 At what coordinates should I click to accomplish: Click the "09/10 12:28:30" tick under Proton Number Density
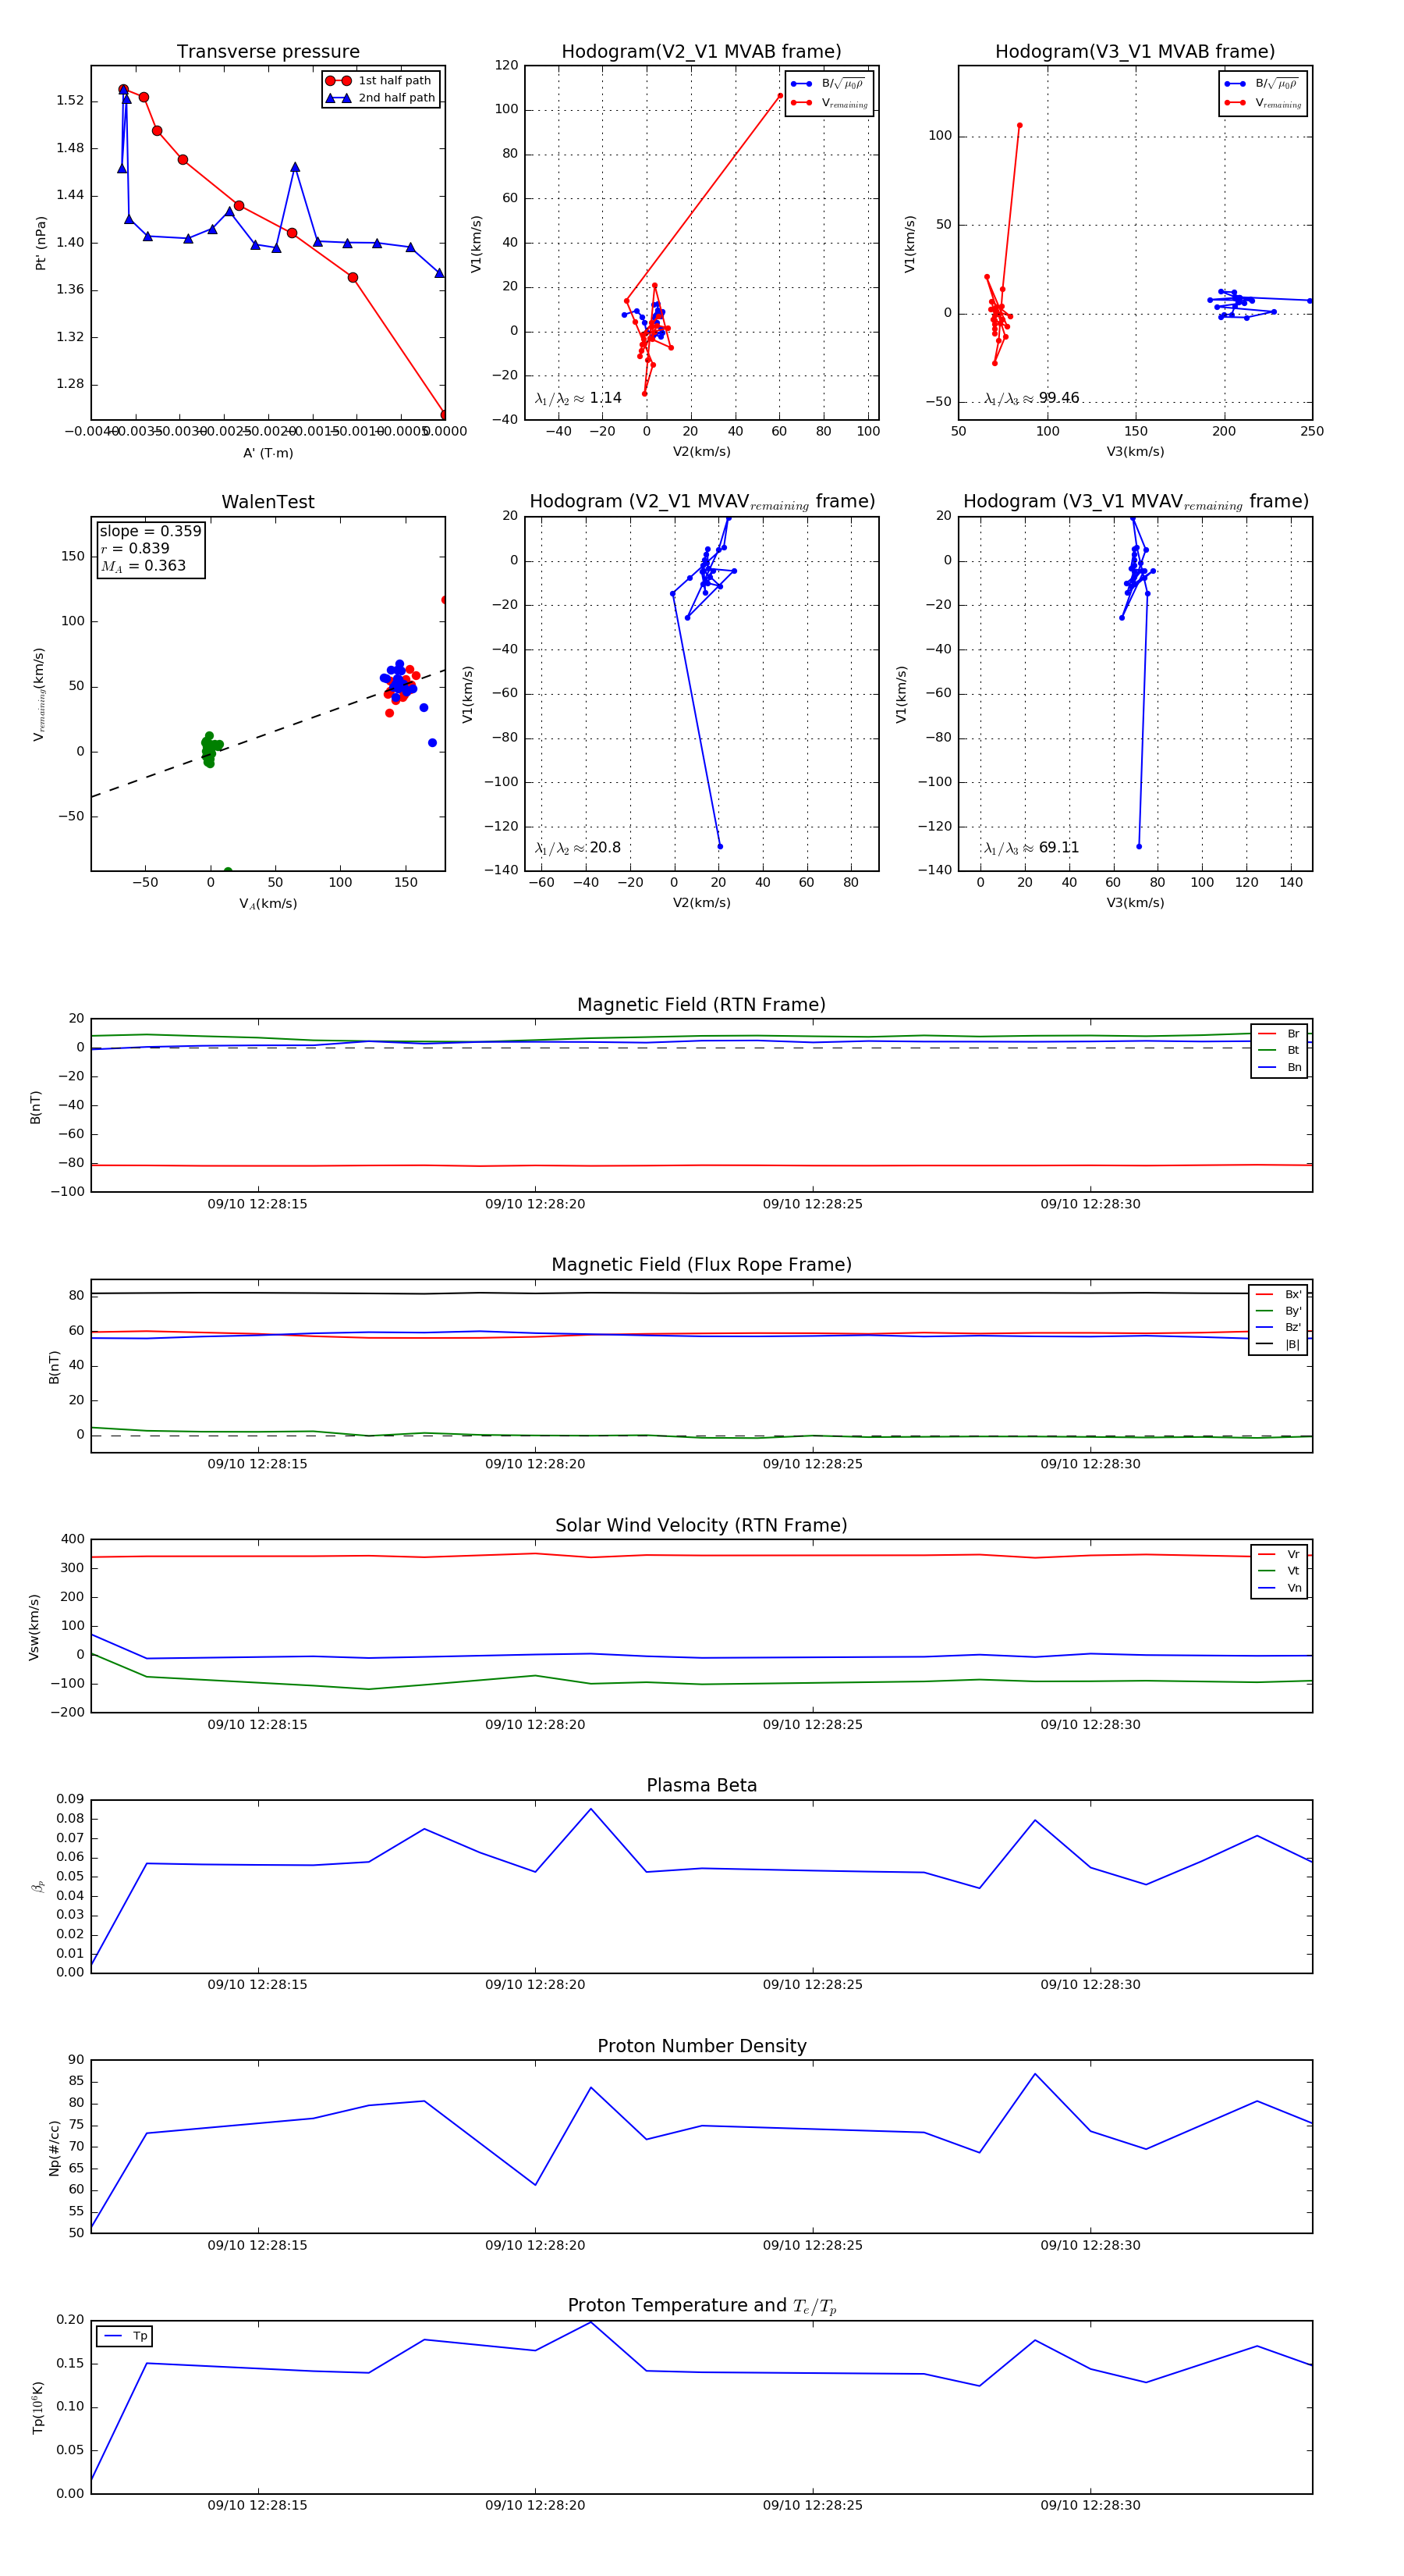tap(1090, 2245)
